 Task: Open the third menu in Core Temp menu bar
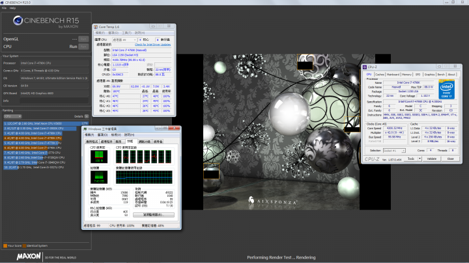[126, 33]
